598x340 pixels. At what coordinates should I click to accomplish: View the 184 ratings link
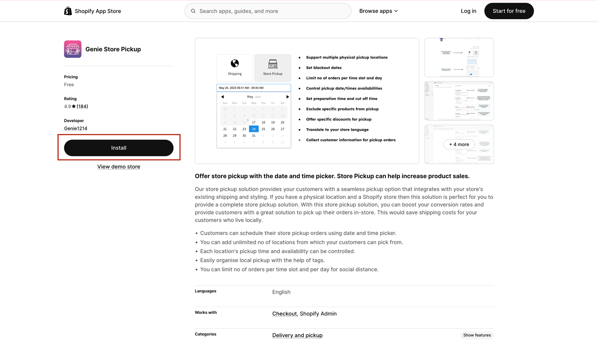(82, 106)
